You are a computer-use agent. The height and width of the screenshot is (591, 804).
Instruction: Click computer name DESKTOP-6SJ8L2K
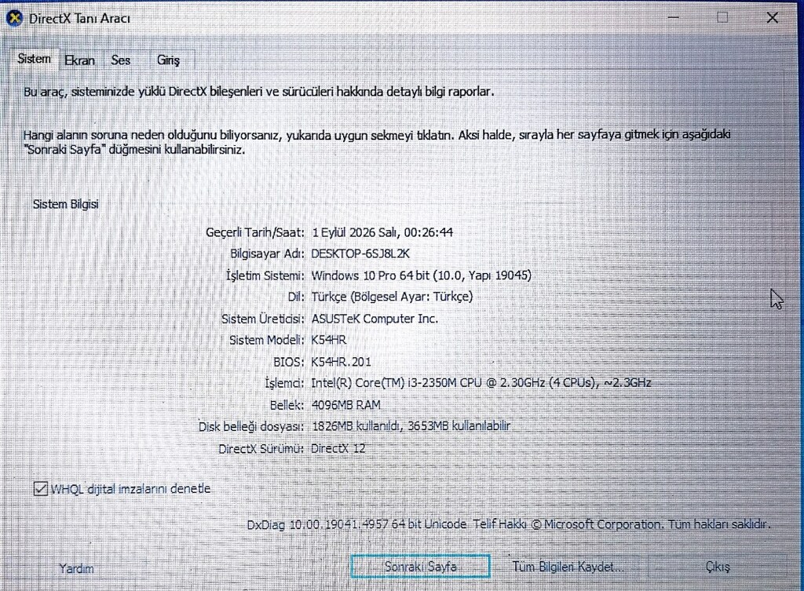[360, 254]
